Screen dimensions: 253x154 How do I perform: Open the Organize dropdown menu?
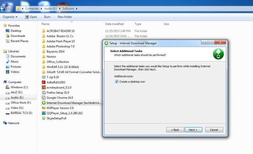pyautogui.click(x=10, y=17)
